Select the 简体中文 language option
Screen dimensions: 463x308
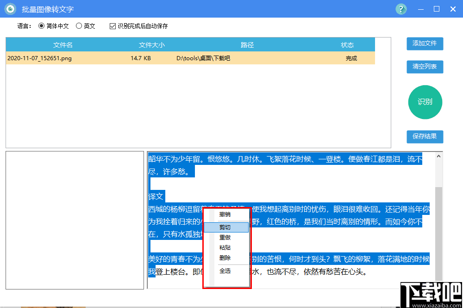(42, 26)
